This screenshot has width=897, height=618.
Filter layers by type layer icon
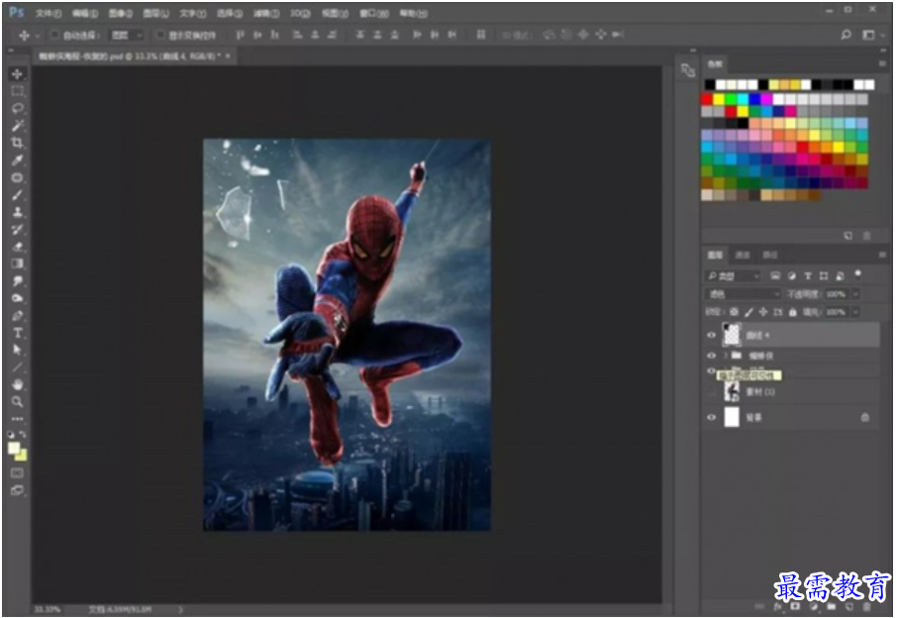tap(808, 275)
